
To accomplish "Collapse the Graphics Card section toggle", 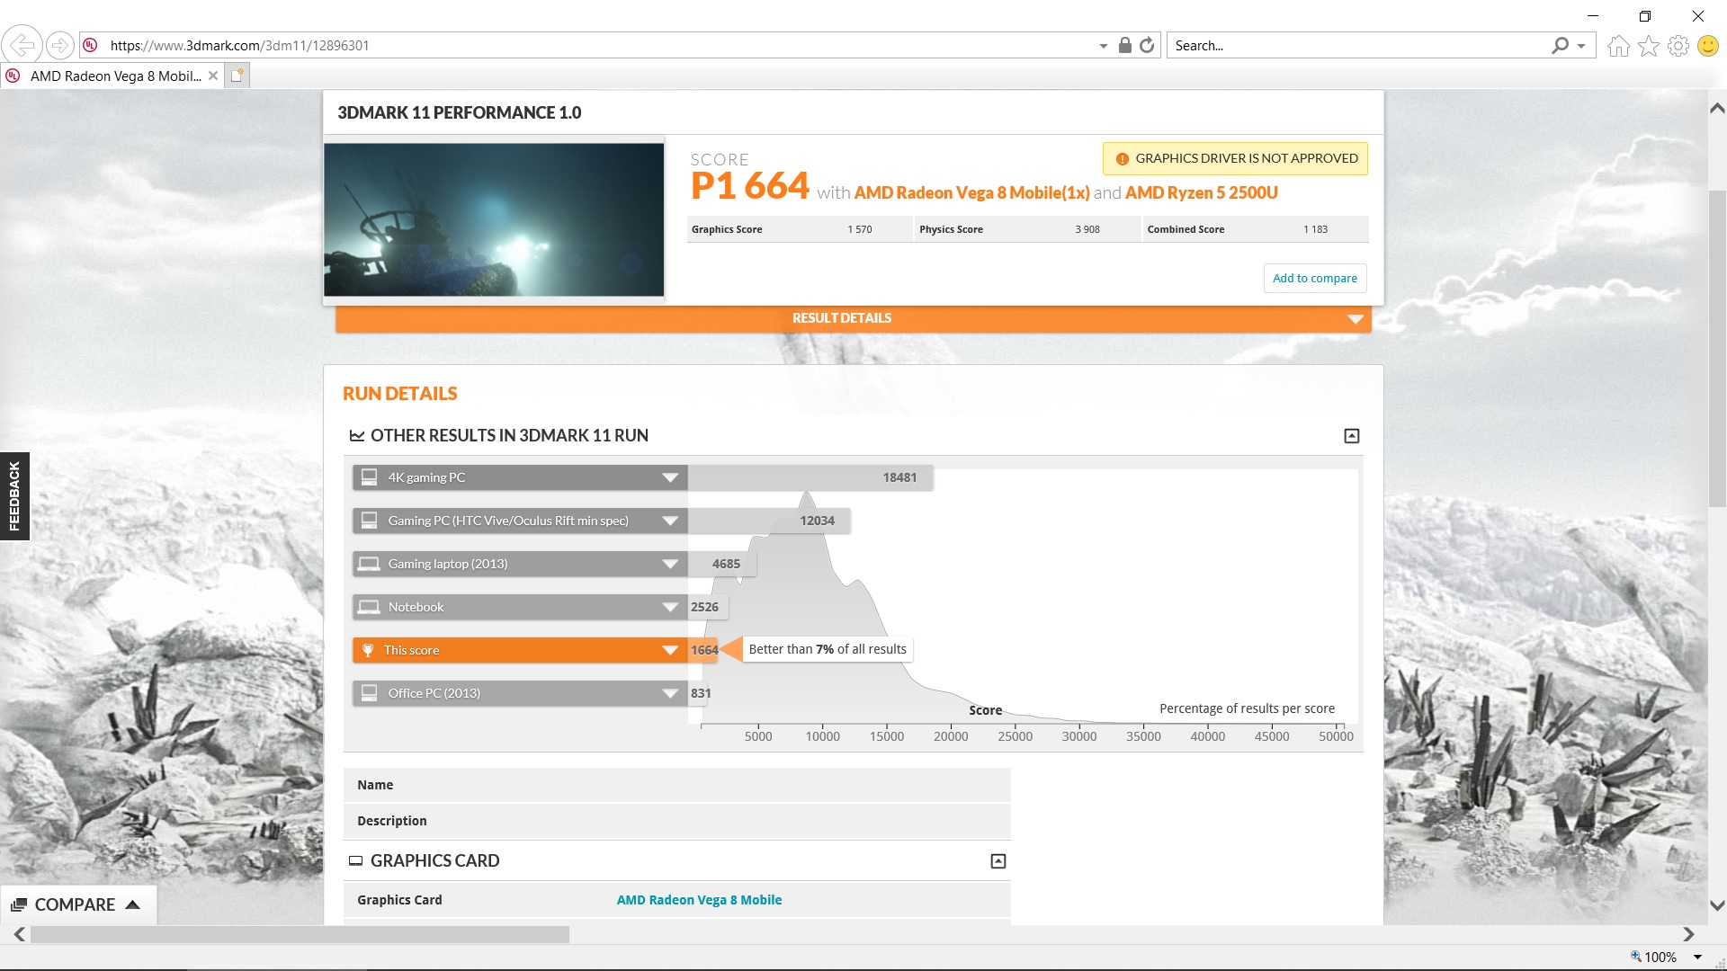I will pyautogui.click(x=998, y=861).
